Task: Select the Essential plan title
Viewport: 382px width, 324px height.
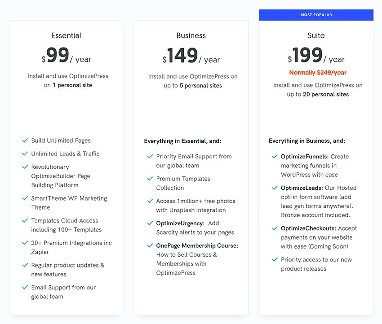Action: (66, 35)
